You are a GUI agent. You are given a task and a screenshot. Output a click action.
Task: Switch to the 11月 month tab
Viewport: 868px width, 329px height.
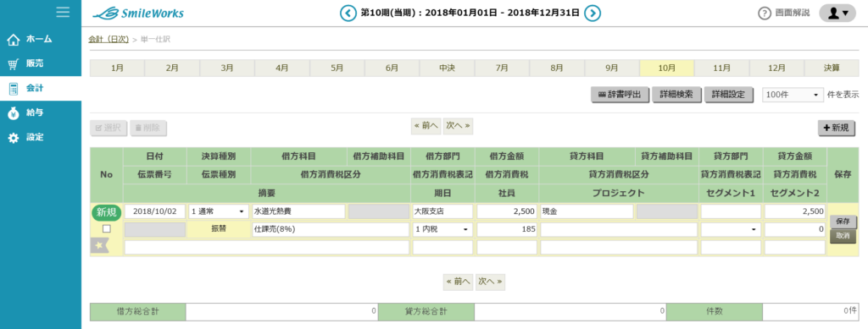pyautogui.click(x=722, y=69)
